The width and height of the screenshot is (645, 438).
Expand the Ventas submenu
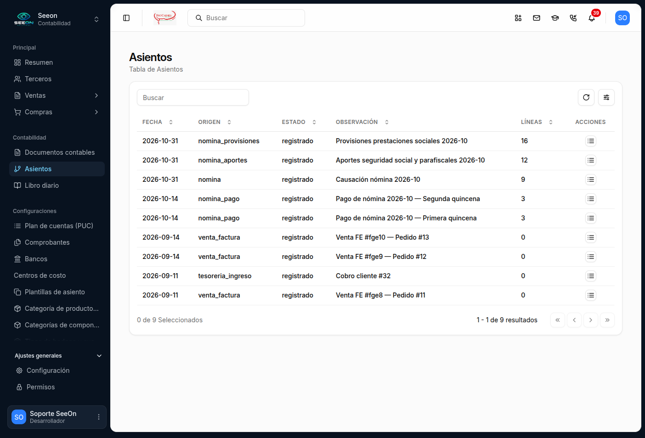tap(57, 95)
